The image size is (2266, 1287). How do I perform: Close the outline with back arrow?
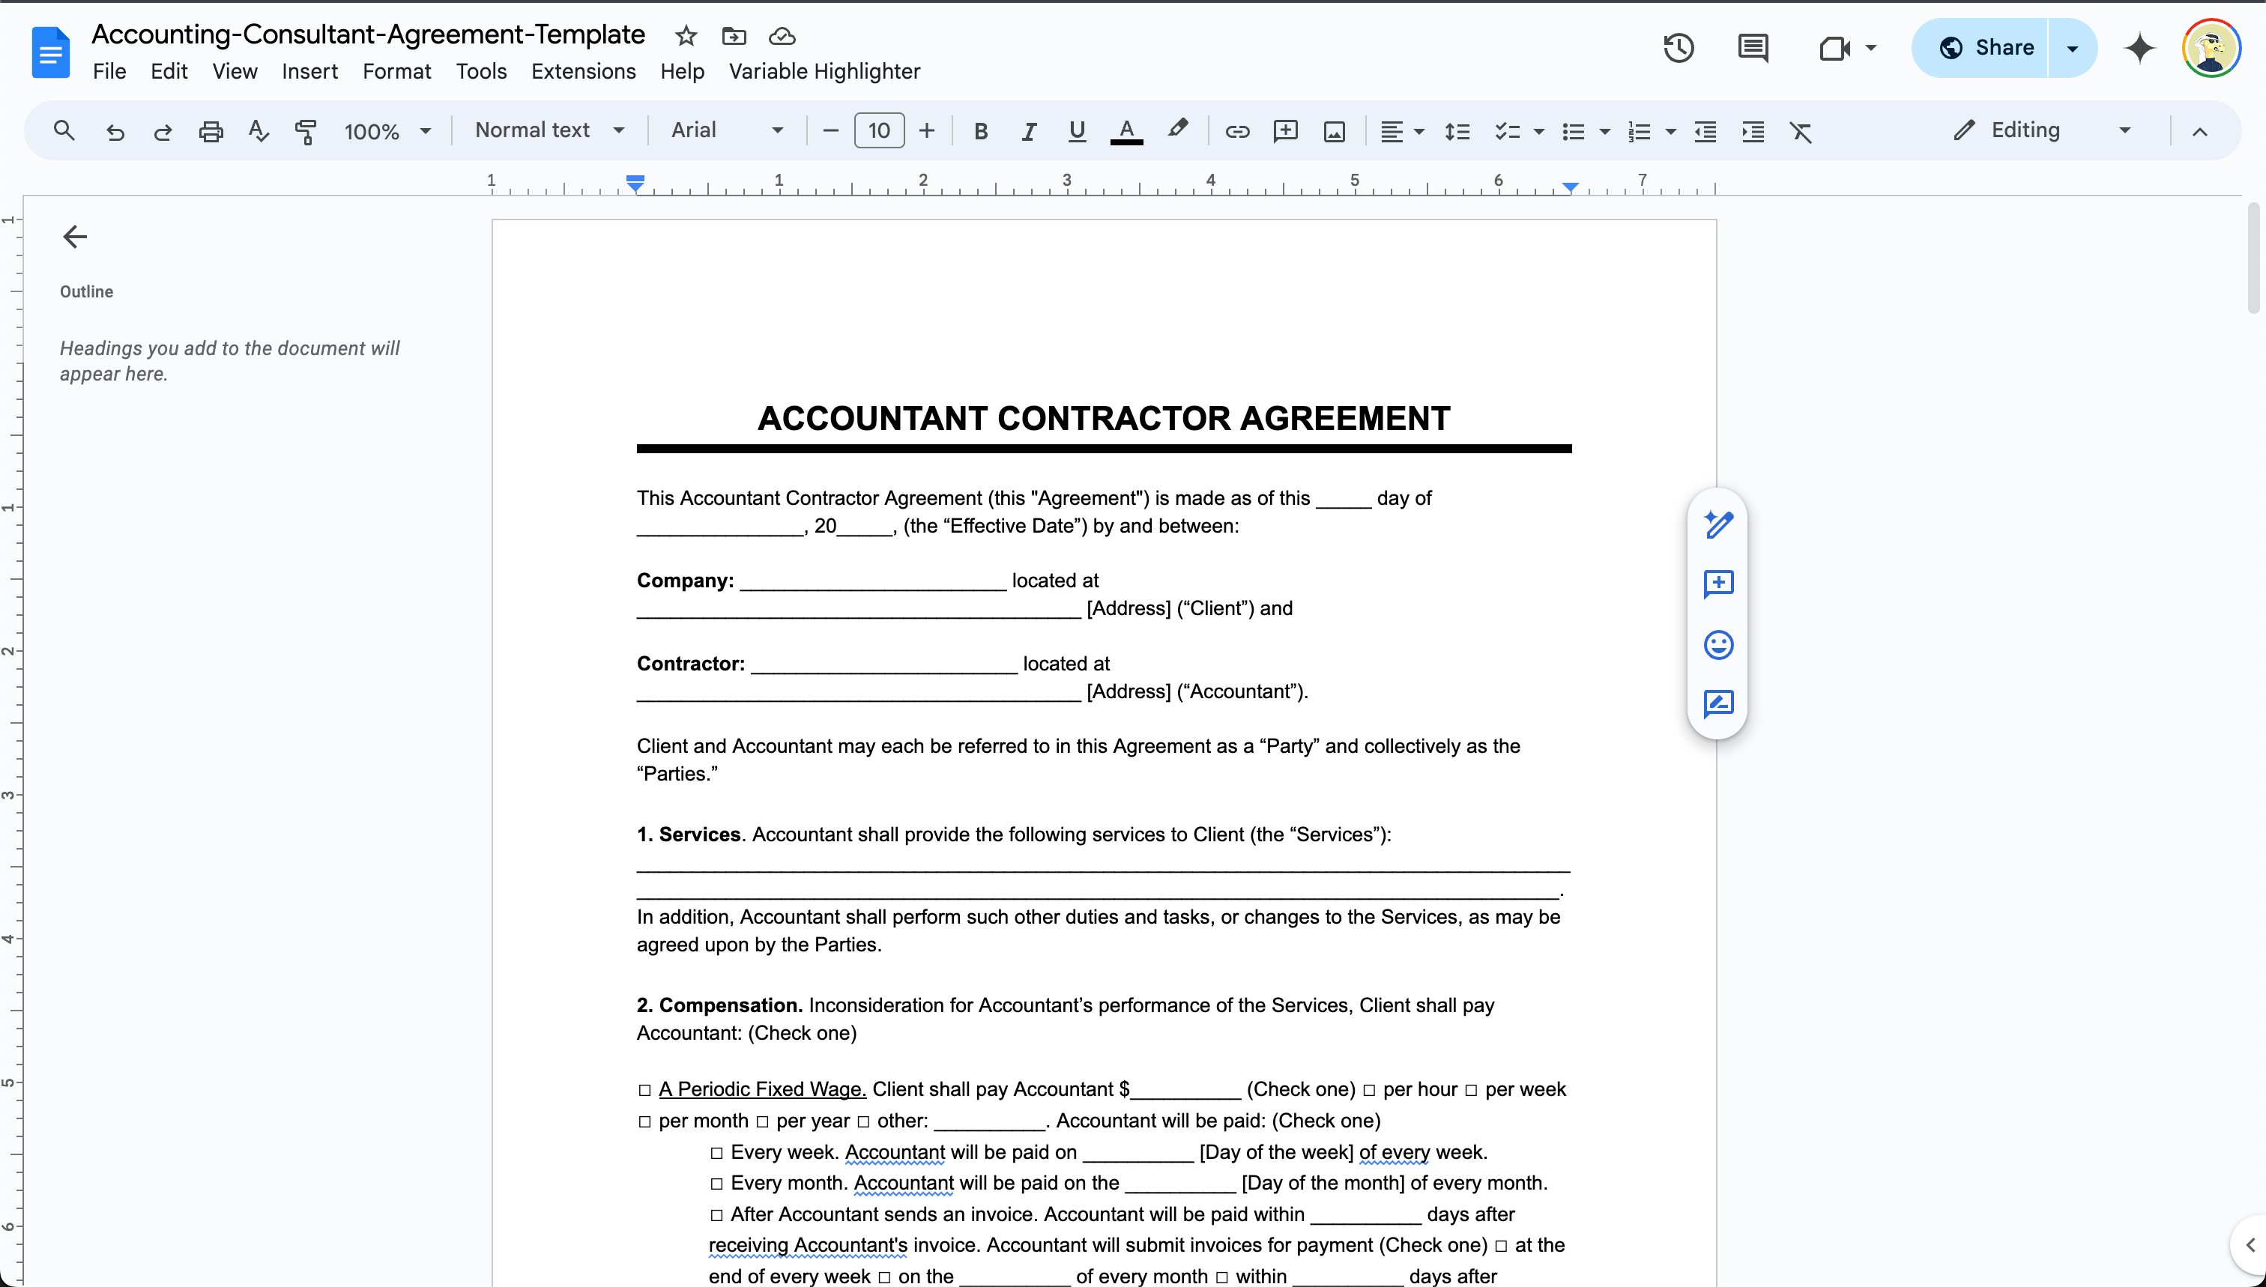pyautogui.click(x=75, y=236)
